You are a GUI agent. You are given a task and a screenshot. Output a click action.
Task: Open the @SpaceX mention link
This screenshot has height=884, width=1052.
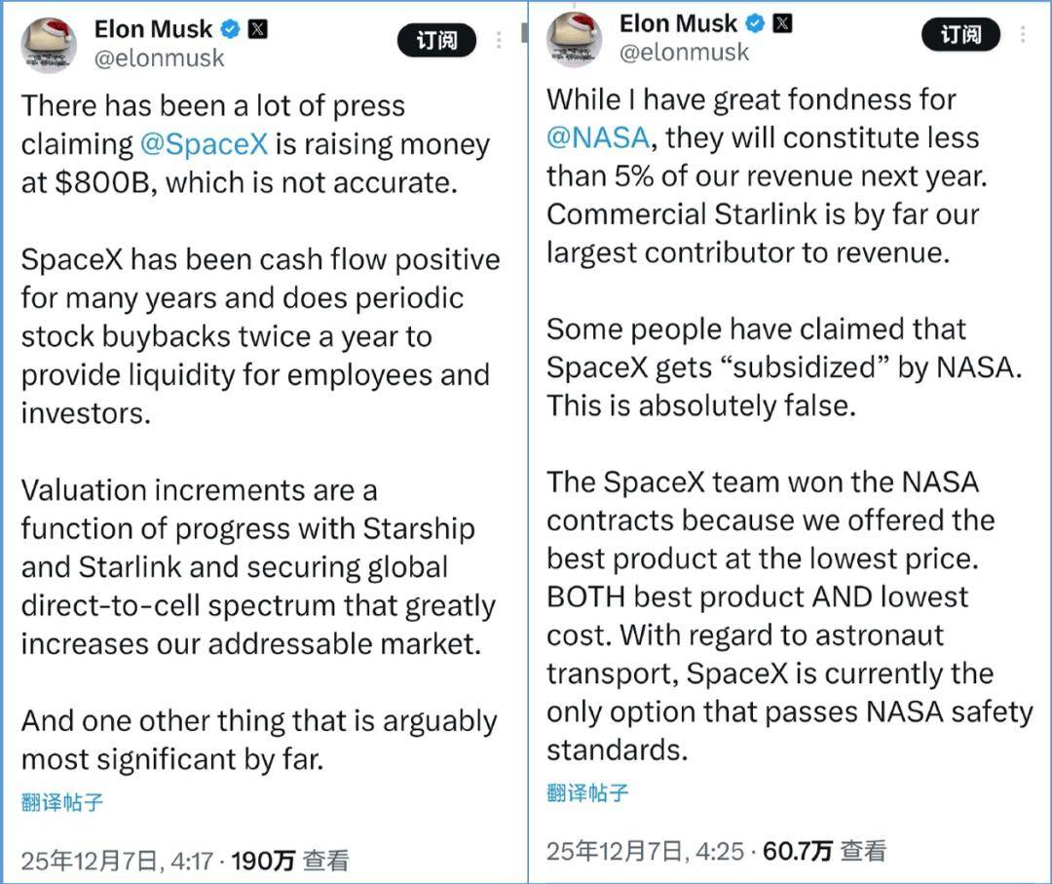click(x=204, y=144)
